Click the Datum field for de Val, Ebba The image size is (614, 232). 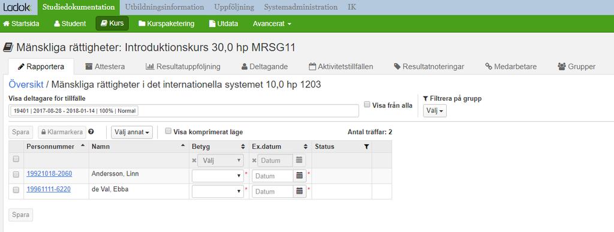[273, 191]
